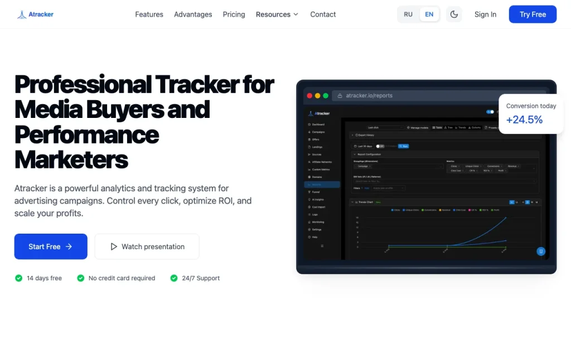Open Funnel in the preview sidebar
The height and width of the screenshot is (356, 571).
(314, 192)
